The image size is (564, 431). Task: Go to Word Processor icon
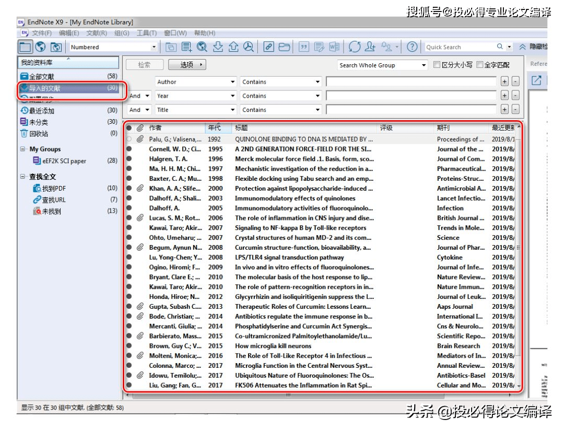334,47
